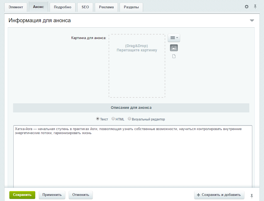Collapse the Информация для анонса section
The height and width of the screenshot is (201, 264).
point(252,21)
